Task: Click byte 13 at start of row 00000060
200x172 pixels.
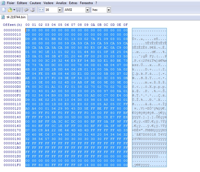Action: [27, 56]
